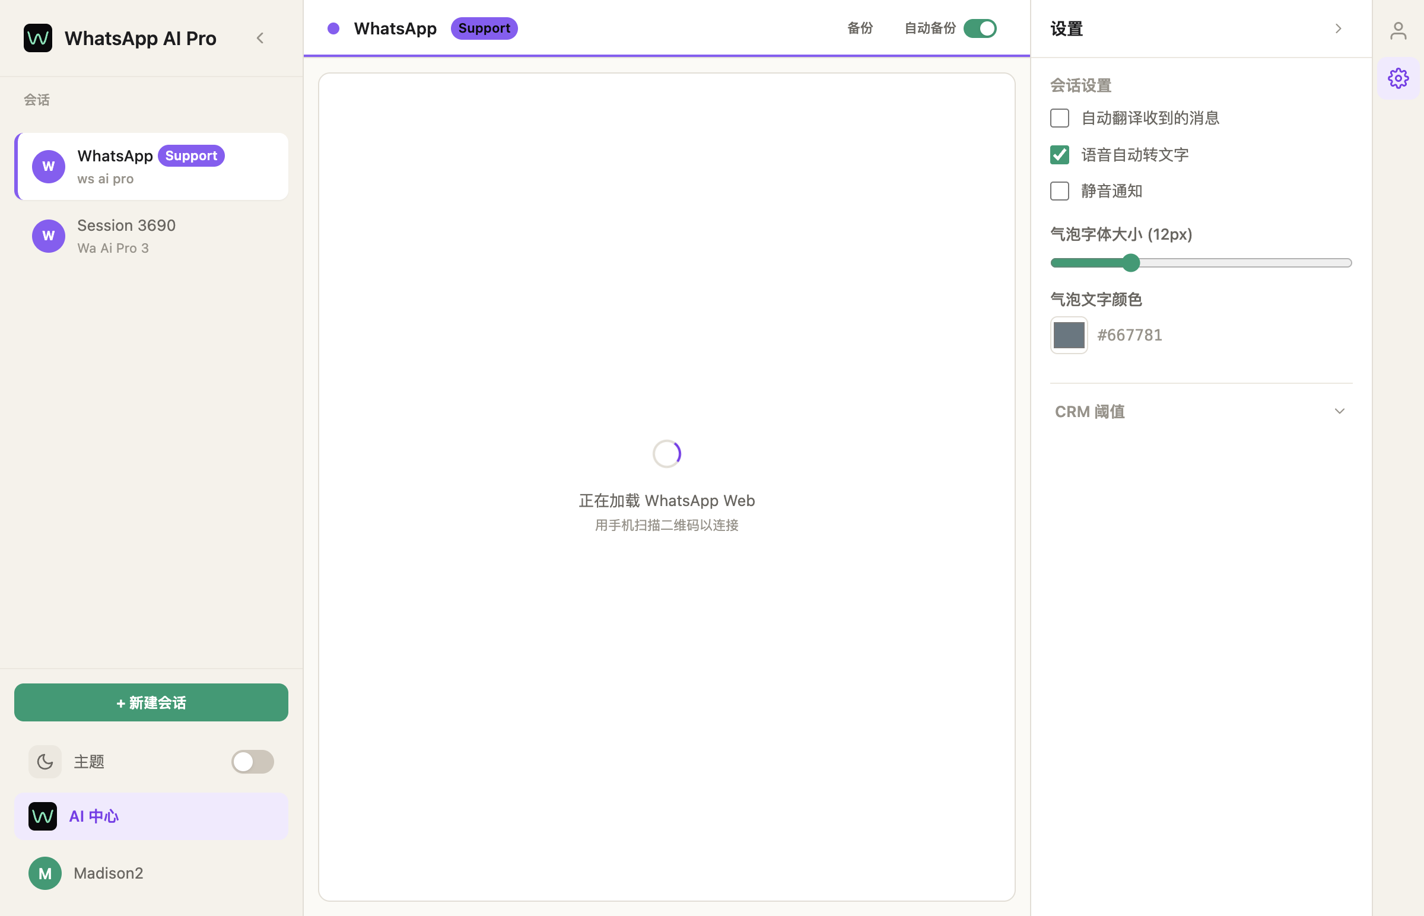This screenshot has width=1424, height=916.
Task: Click the 用手机扫描二维码以连接 hint text
Action: click(x=667, y=525)
